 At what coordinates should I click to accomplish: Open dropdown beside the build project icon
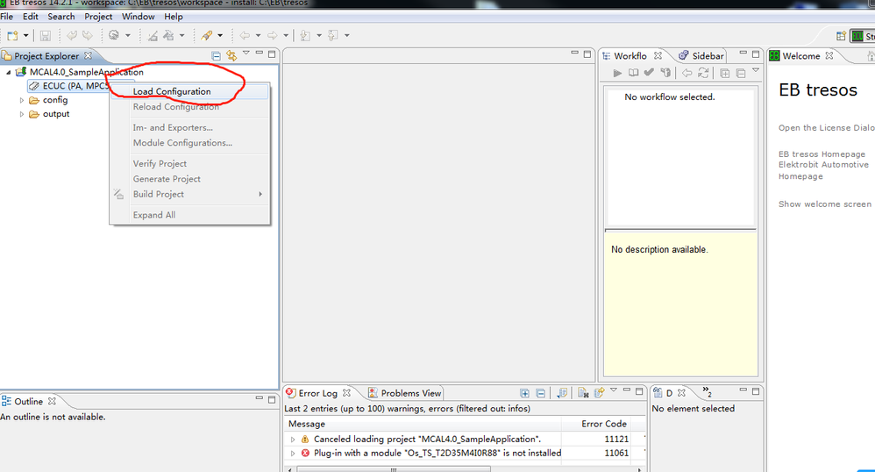tap(181, 36)
